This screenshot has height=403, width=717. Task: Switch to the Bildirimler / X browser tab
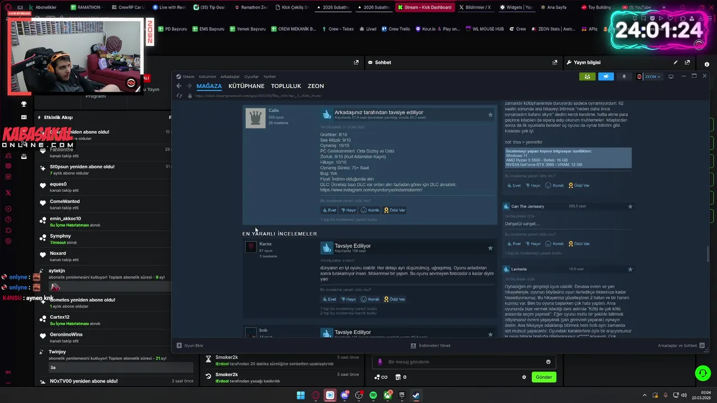(474, 7)
